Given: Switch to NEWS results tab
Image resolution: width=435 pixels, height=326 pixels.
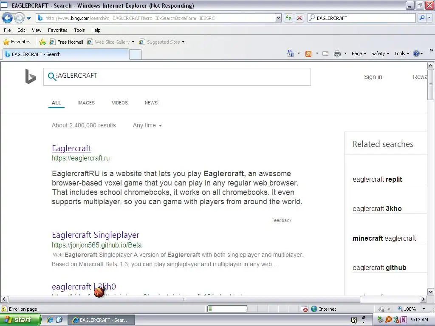Looking at the screenshot, I should pos(151,103).
